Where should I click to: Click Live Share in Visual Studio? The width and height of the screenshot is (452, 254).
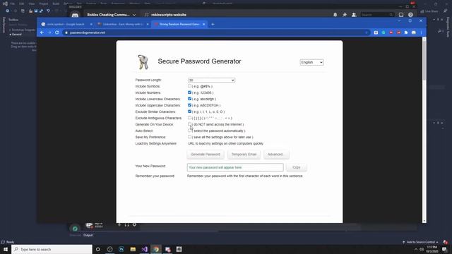[429, 11]
